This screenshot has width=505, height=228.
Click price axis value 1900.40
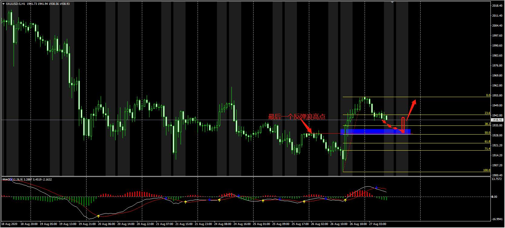point(497,175)
